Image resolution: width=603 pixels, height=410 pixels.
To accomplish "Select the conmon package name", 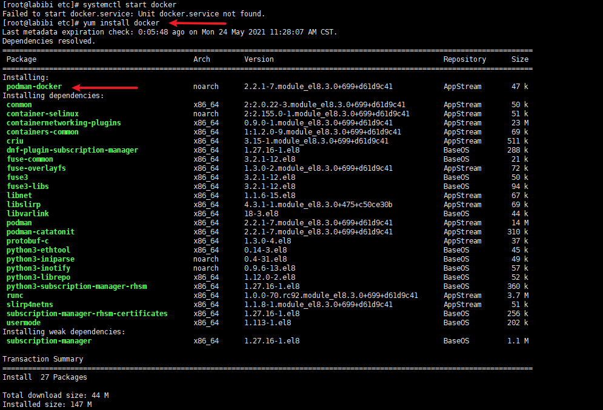I will 19,105.
